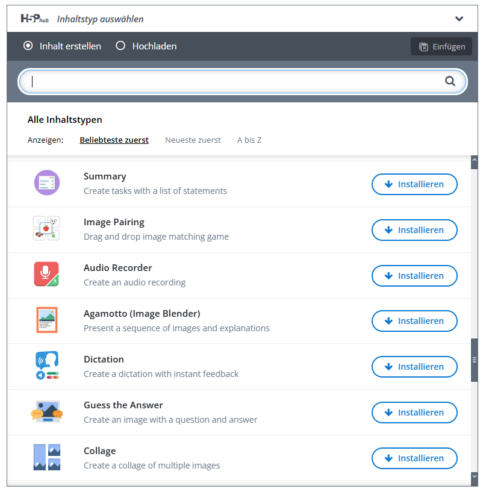The height and width of the screenshot is (489, 483).
Task: Click the H5P hub logo
Action: pyautogui.click(x=34, y=19)
